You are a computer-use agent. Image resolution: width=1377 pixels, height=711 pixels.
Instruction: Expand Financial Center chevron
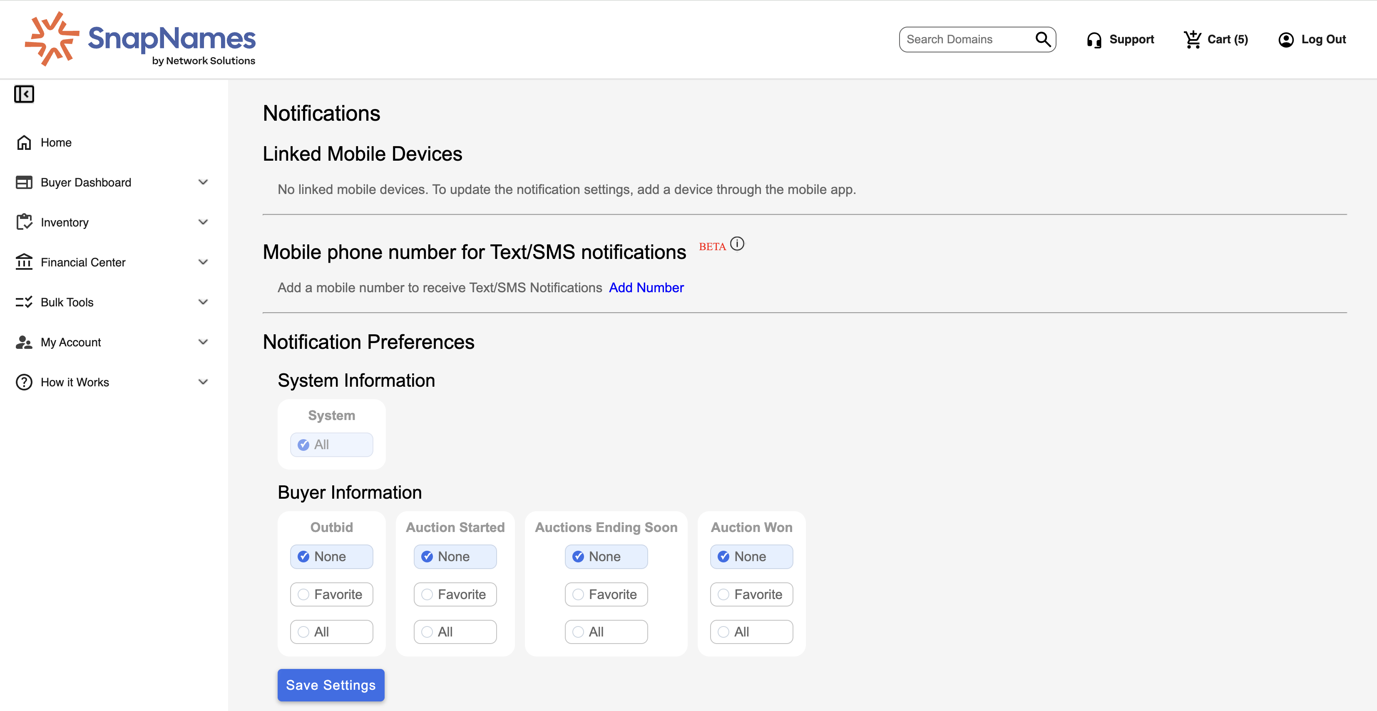click(203, 262)
